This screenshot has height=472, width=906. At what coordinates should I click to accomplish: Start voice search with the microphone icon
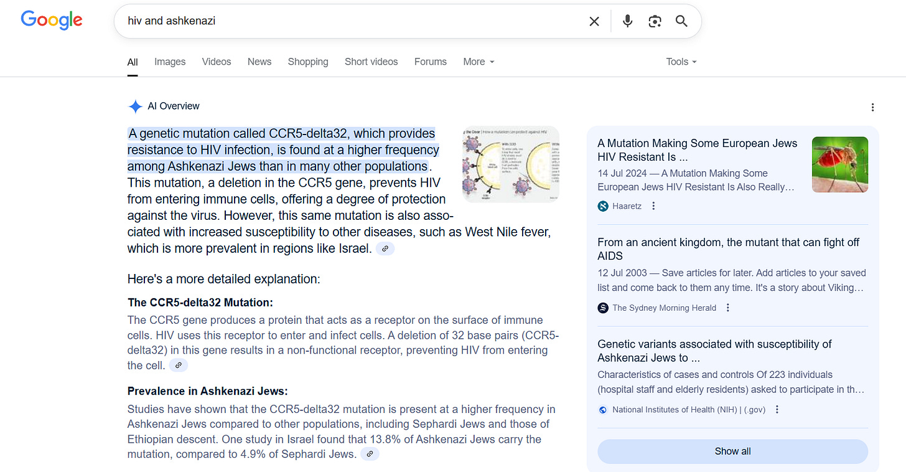[627, 21]
